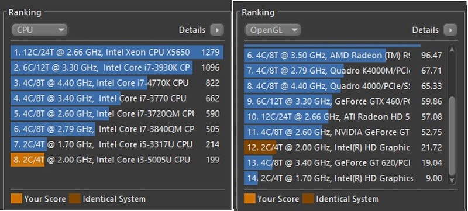Select GeForce GT 620 row
Screen dimensions: 468x211
click(x=345, y=163)
